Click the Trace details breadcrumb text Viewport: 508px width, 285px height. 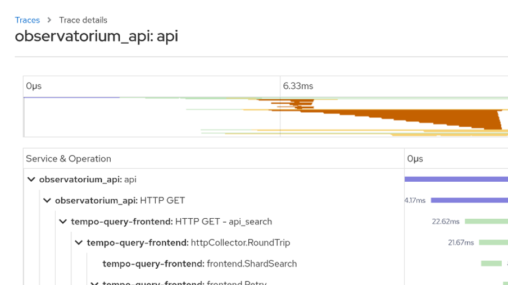(83, 20)
